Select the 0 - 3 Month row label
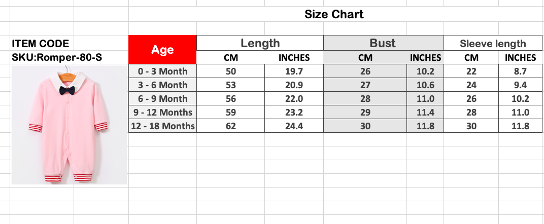This screenshot has width=544, height=224. 162,71
